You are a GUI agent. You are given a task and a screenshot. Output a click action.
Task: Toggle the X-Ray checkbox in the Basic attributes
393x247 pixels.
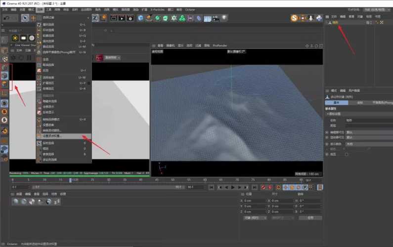tap(347, 154)
